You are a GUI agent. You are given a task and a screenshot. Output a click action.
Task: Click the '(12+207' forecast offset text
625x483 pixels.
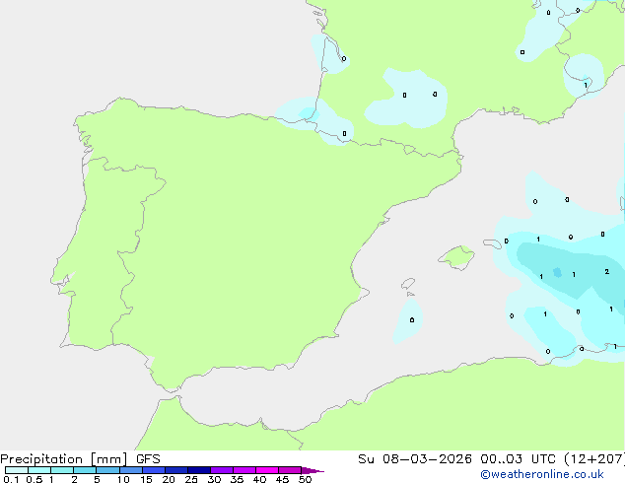pos(594,459)
